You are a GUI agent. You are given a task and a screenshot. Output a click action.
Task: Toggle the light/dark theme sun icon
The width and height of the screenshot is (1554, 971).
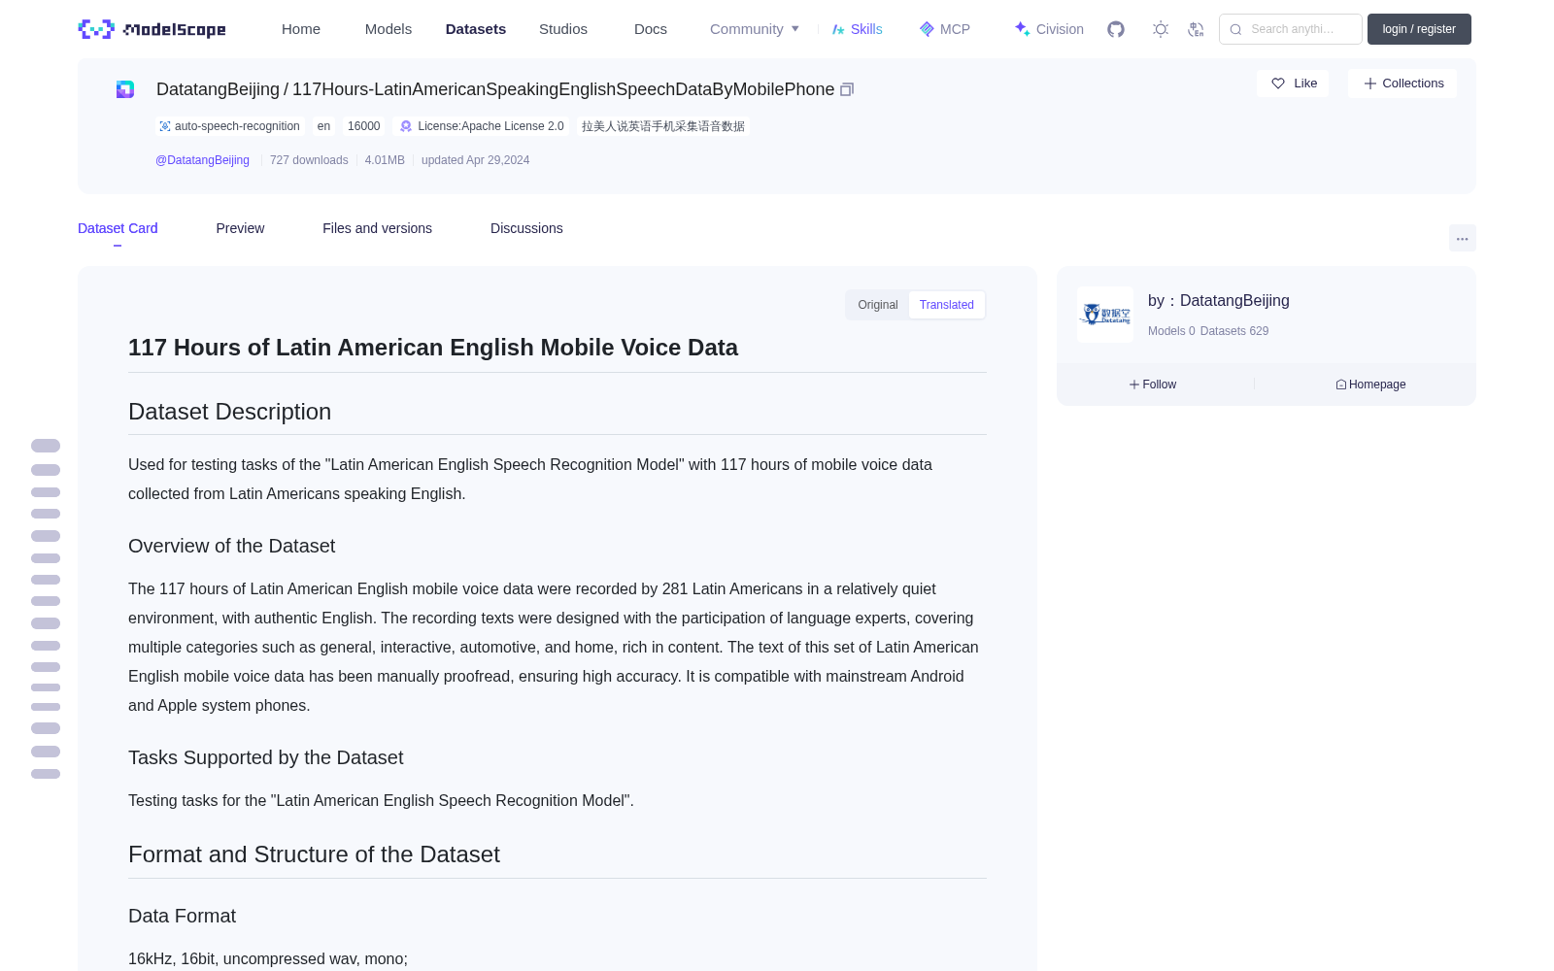click(1161, 29)
